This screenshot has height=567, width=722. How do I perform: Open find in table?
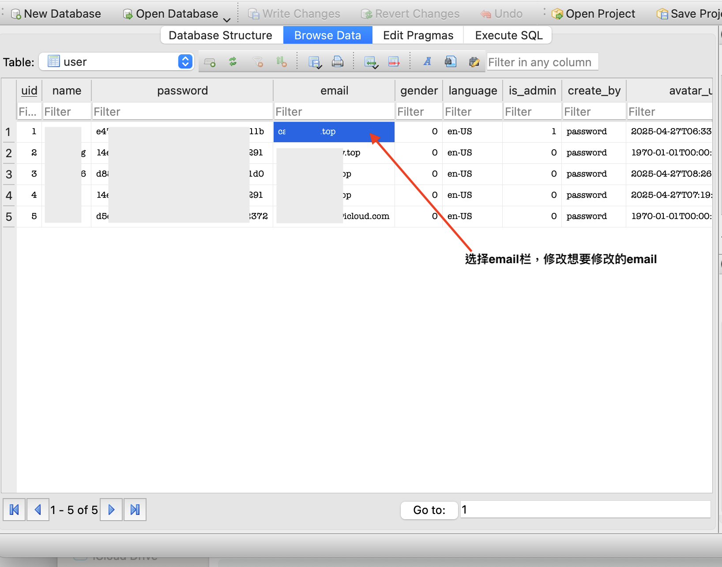(451, 61)
